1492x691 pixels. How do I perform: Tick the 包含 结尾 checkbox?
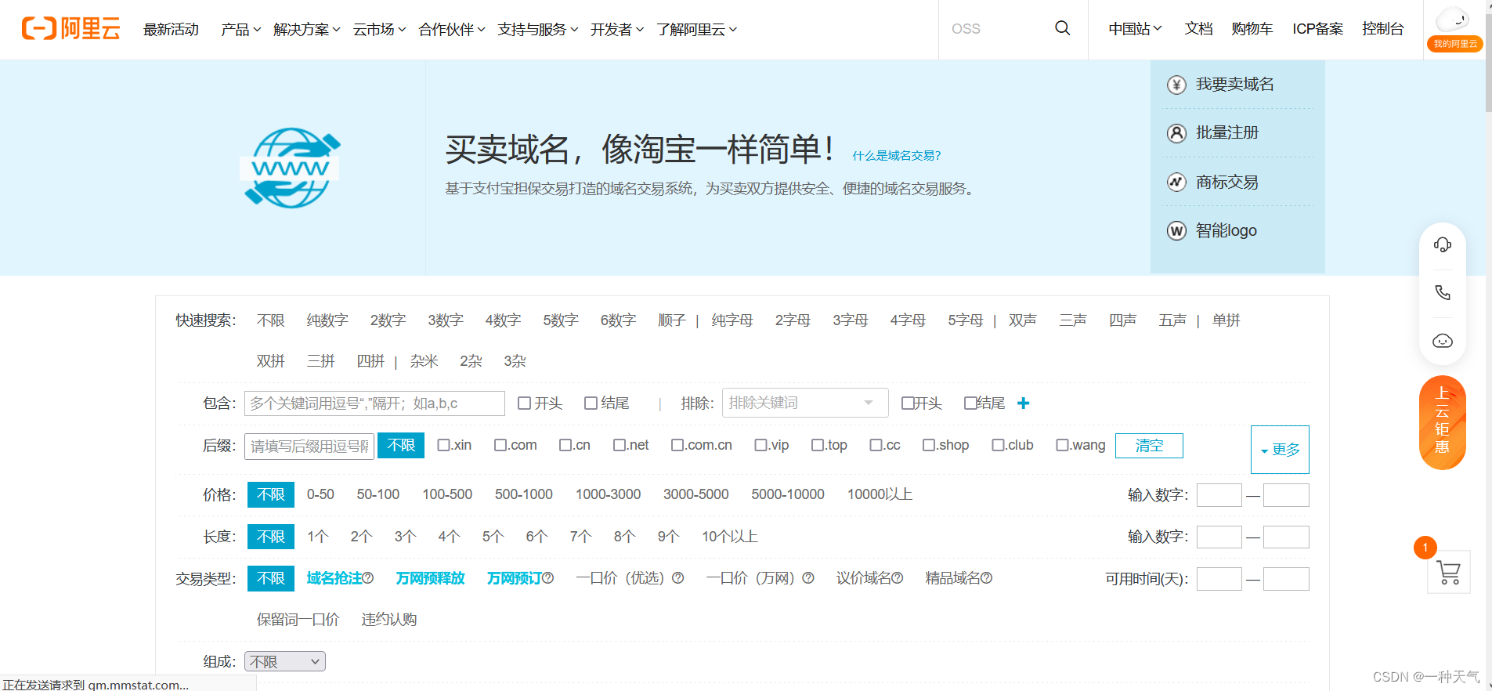(x=591, y=403)
